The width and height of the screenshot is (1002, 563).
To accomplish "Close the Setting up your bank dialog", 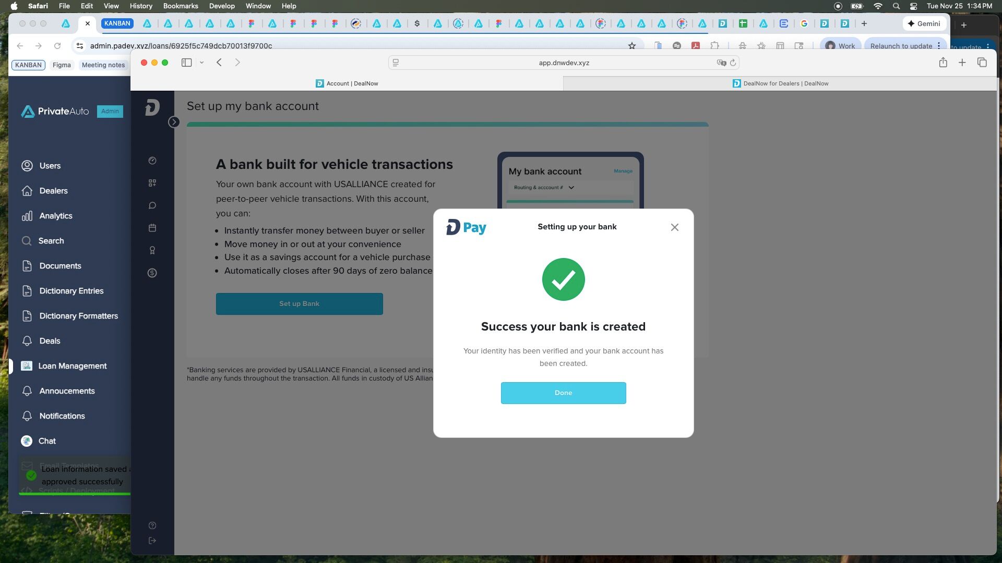I will 674,227.
